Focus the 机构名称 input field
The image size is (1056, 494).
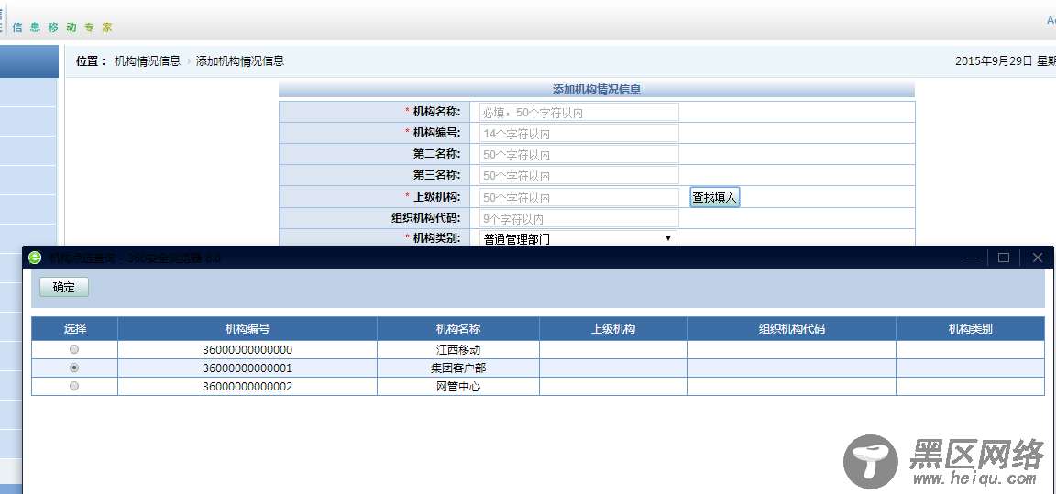[x=579, y=113]
